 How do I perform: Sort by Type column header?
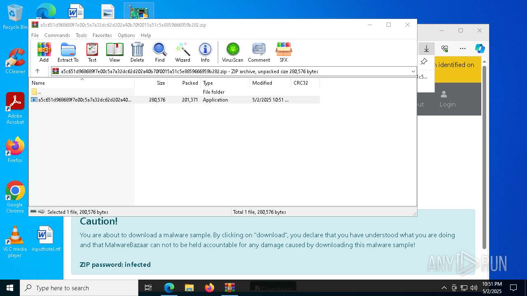(x=225, y=83)
